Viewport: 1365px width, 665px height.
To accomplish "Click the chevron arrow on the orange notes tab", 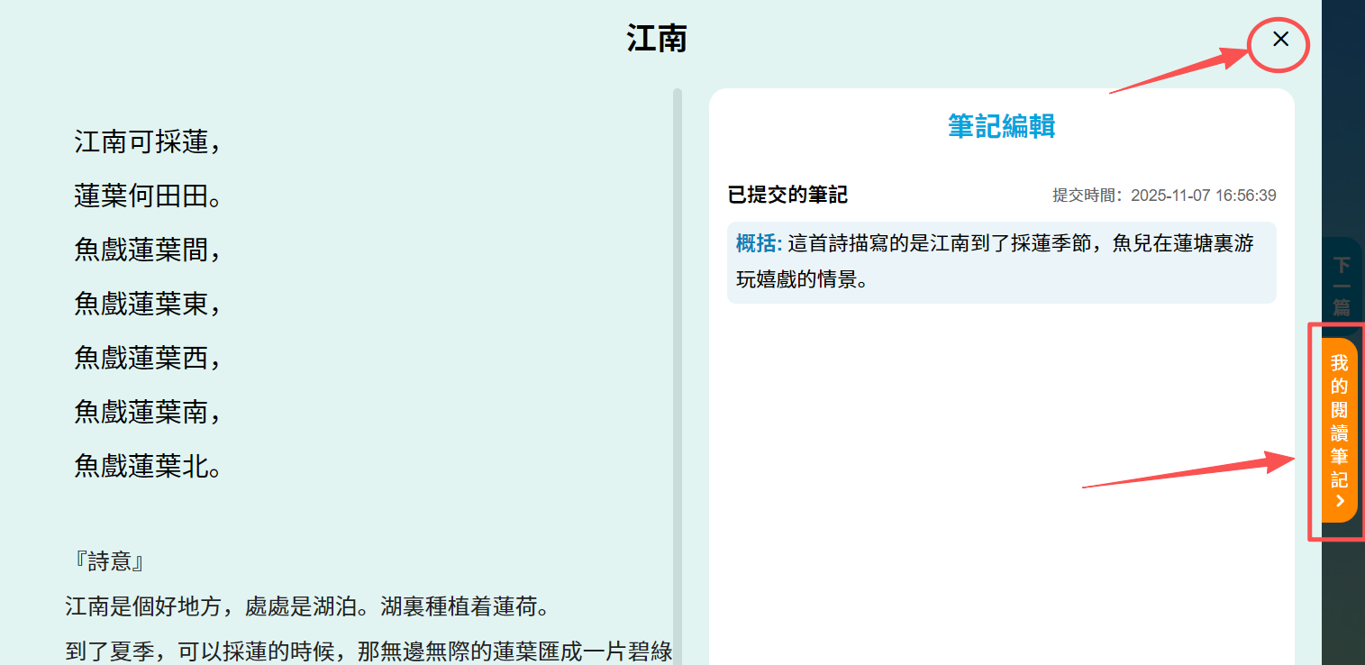I will point(1340,502).
